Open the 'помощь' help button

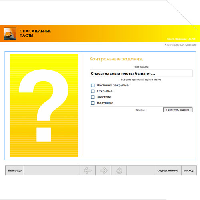(15, 170)
